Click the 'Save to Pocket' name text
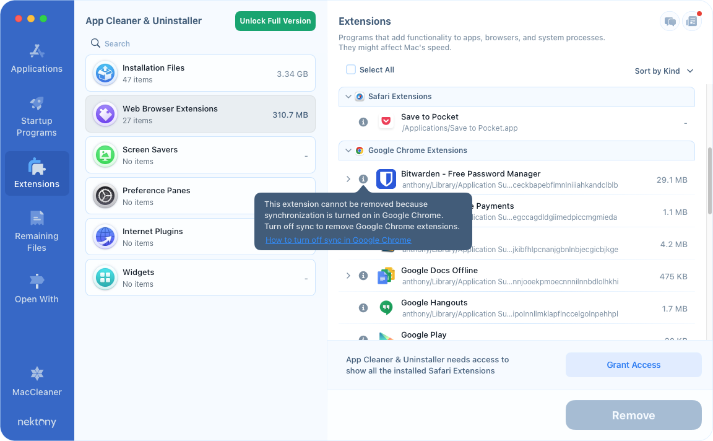The width and height of the screenshot is (713, 441). pyautogui.click(x=430, y=117)
